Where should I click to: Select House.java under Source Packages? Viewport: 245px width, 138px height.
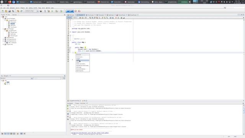pos(13,22)
